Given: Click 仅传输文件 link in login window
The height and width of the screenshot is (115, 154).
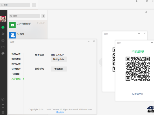Looking at the screenshot, I should tap(138, 94).
